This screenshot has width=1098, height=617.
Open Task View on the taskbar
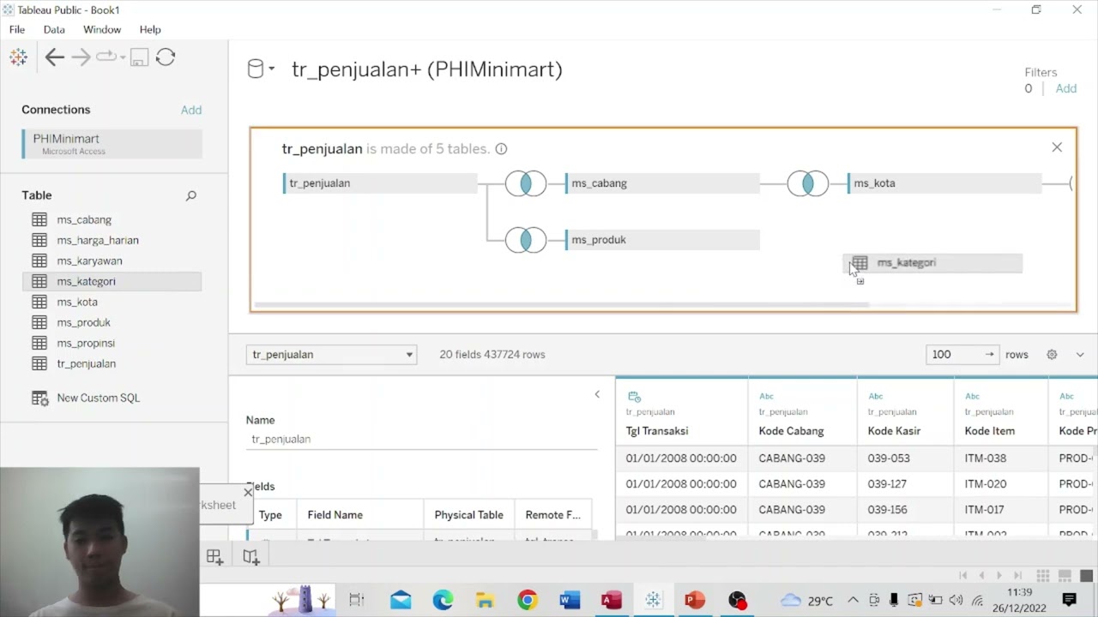tap(357, 601)
